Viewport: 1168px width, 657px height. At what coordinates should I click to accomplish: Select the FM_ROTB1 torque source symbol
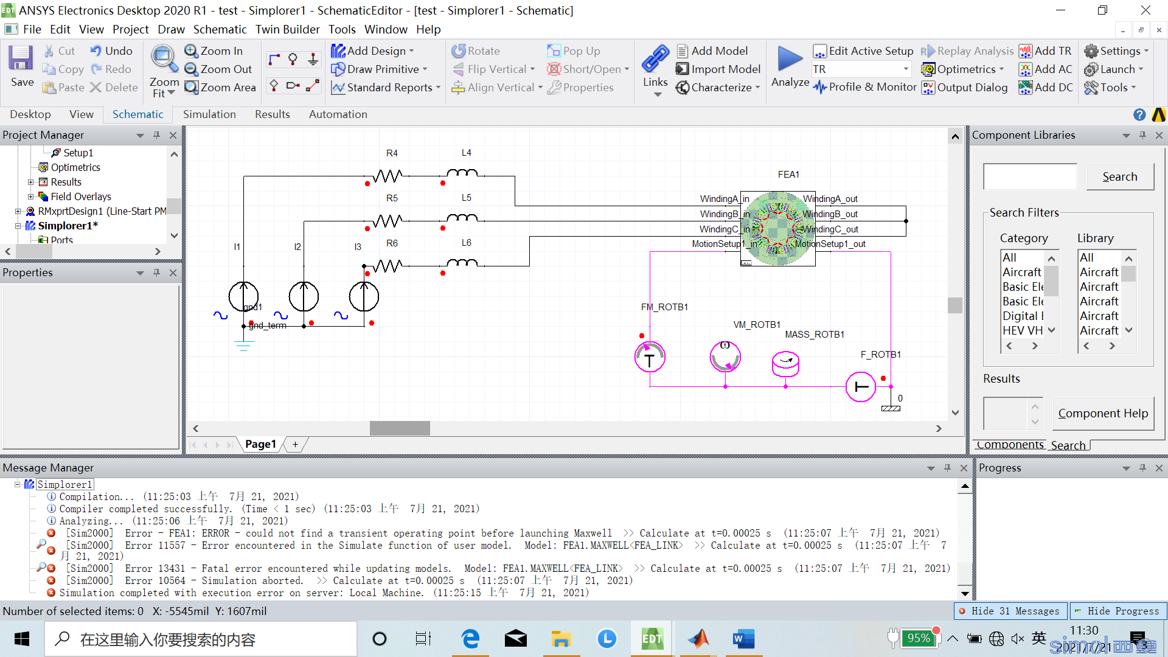[x=650, y=357]
